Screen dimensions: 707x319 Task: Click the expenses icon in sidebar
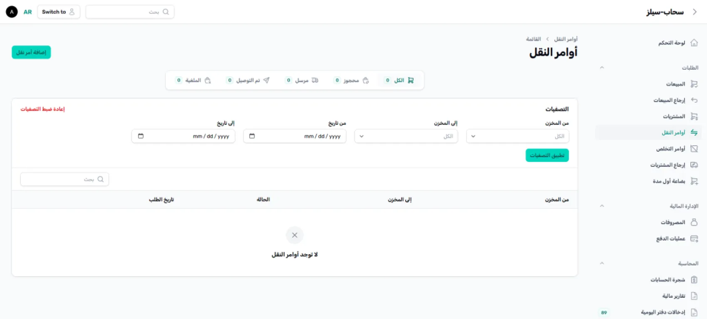[694, 222]
